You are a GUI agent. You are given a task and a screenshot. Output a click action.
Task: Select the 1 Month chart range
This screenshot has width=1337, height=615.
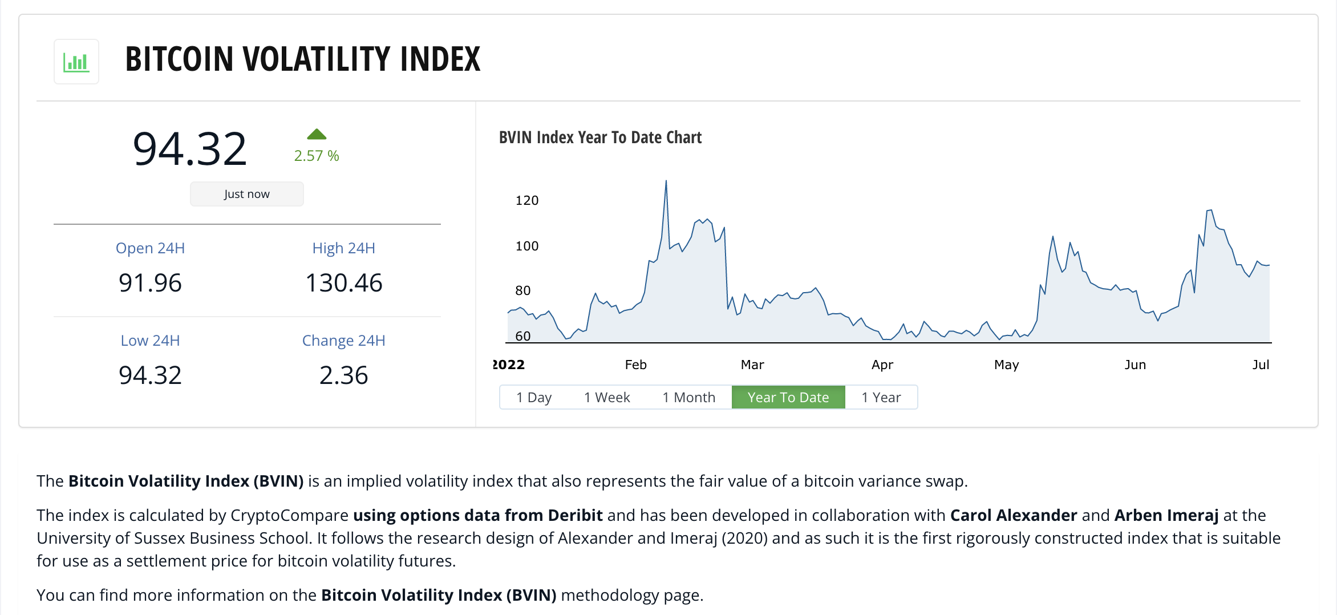[688, 397]
